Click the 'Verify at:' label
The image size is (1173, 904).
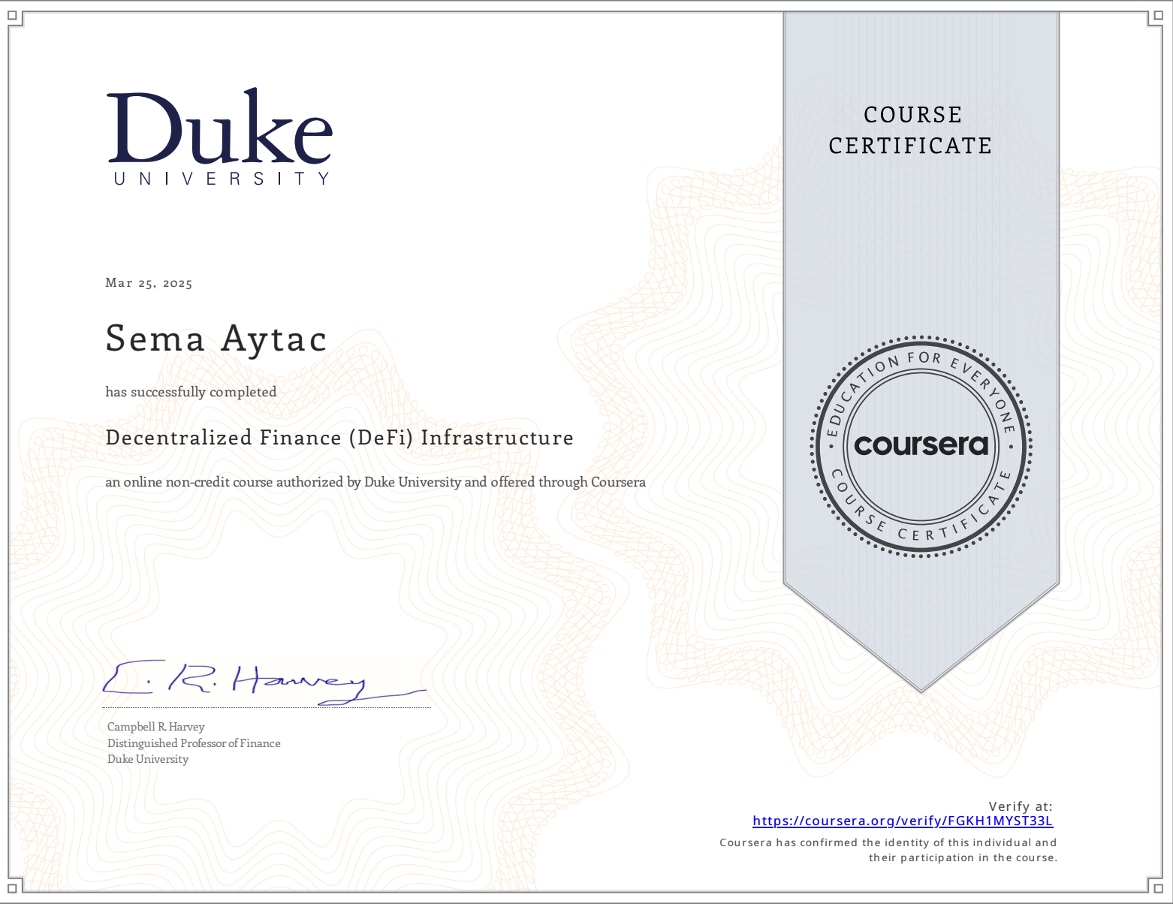click(x=1020, y=806)
